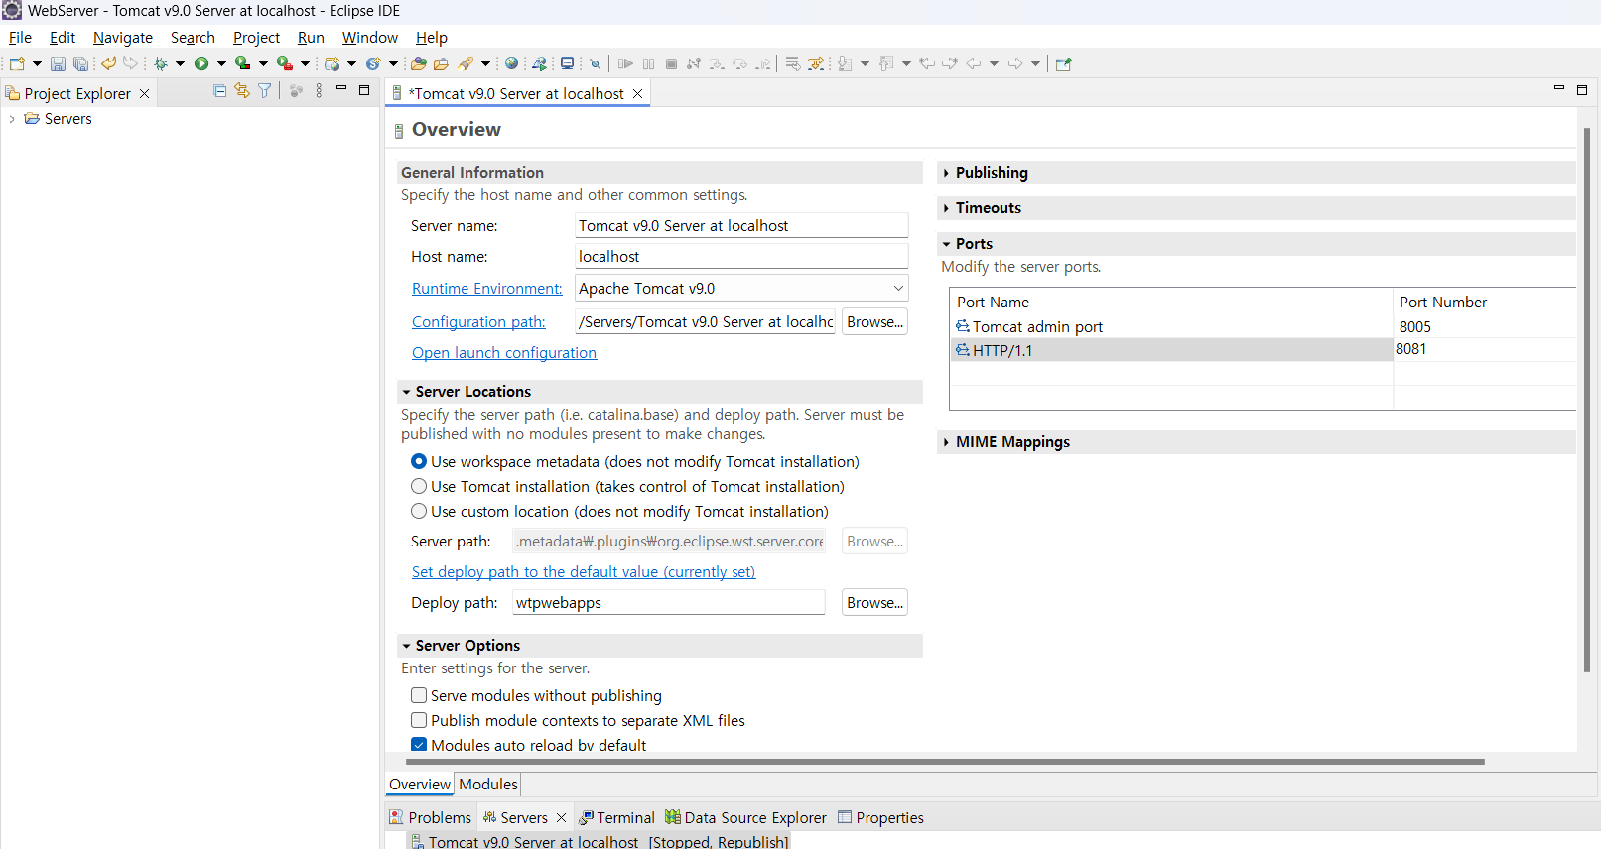This screenshot has height=849, width=1601.
Task: Select Use custom location radio button
Action: click(419, 511)
